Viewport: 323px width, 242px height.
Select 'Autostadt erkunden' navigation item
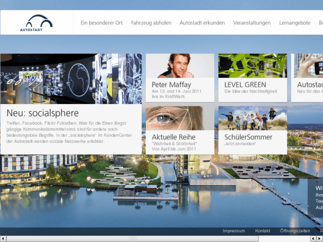click(x=202, y=23)
